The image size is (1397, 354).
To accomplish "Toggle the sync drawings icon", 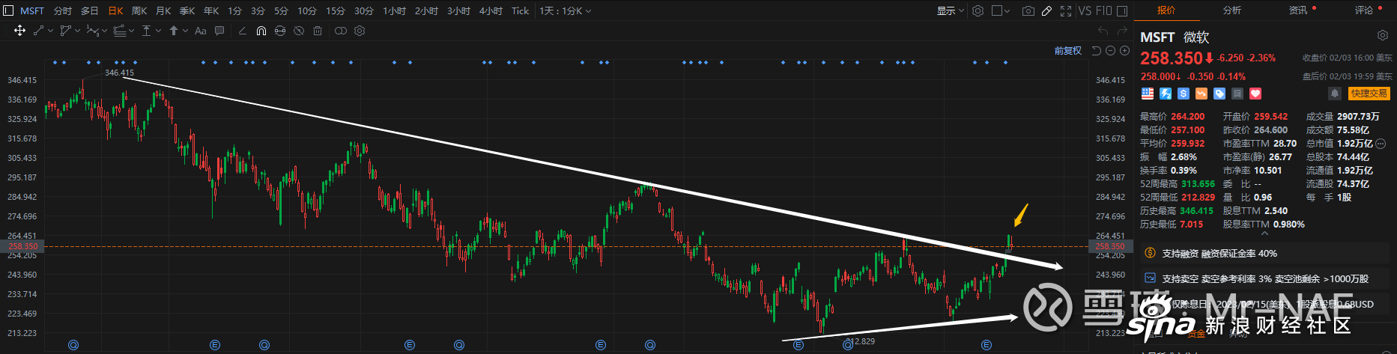I will [x=279, y=31].
